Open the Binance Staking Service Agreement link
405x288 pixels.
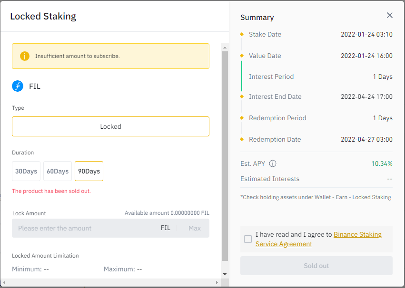tap(318, 239)
